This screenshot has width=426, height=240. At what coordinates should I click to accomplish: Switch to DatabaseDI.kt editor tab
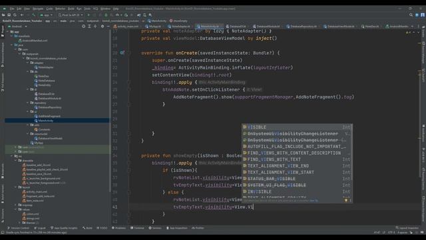pyautogui.click(x=236, y=27)
